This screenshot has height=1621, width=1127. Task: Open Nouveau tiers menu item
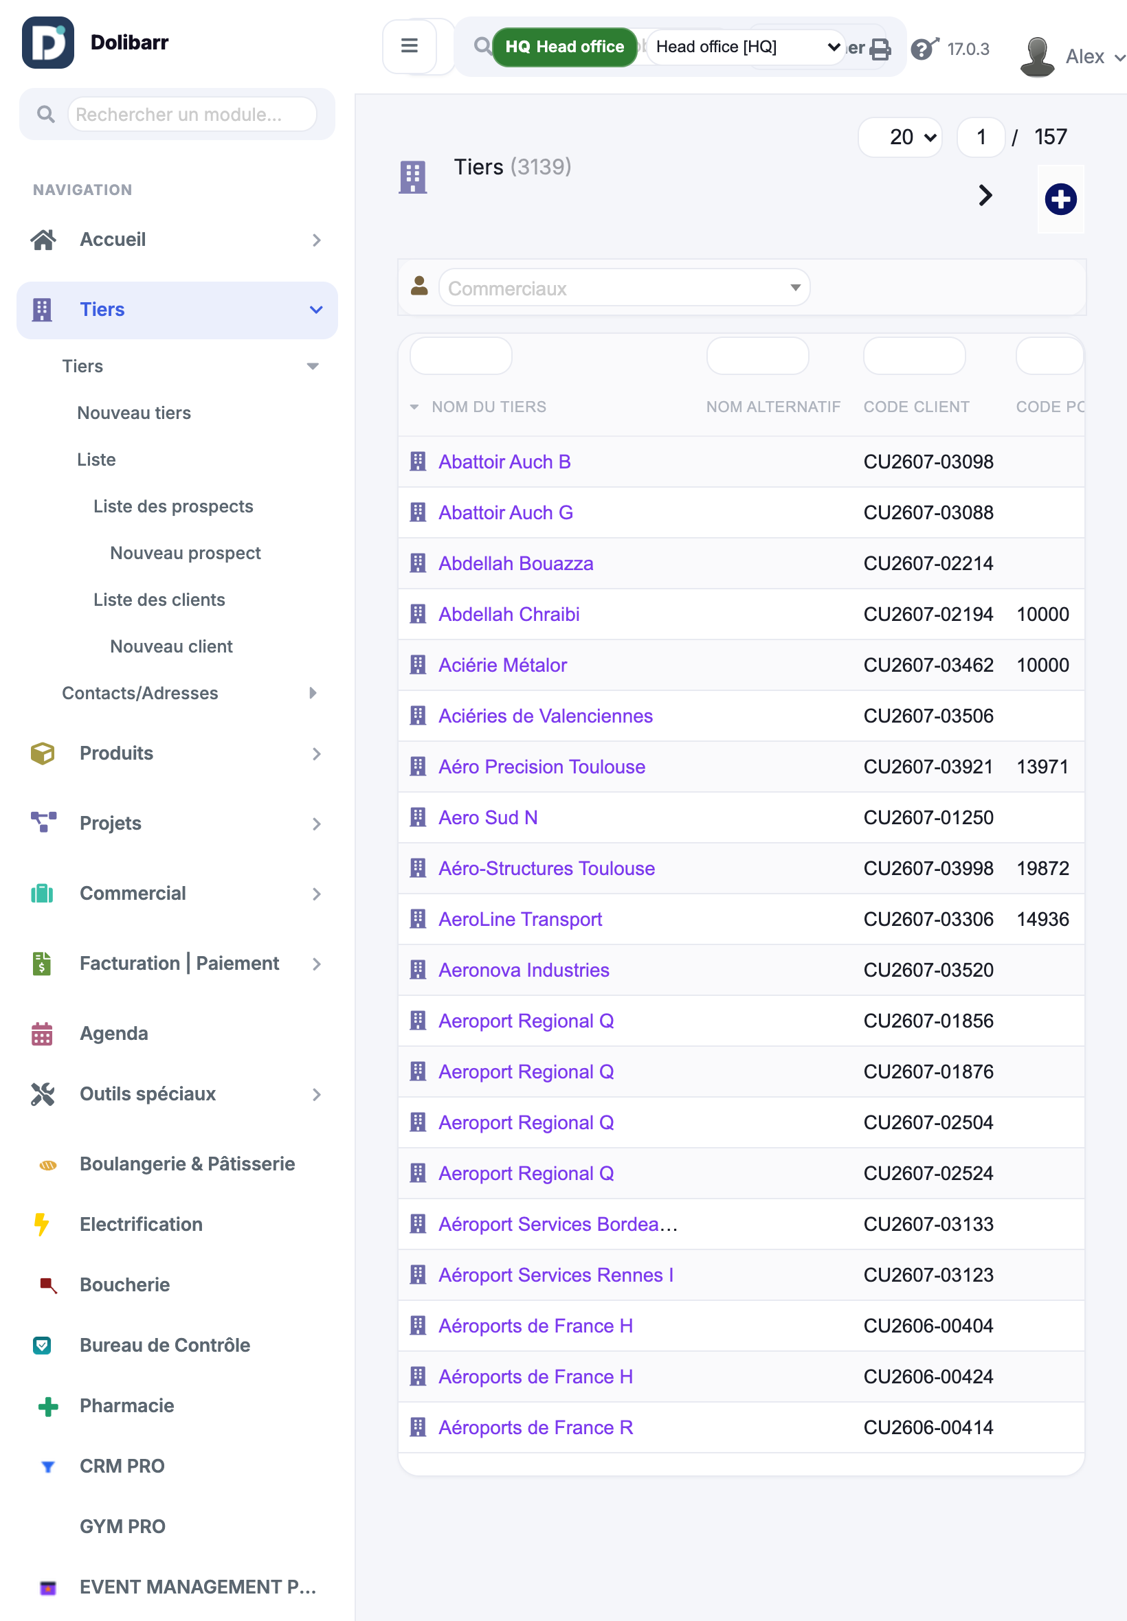click(134, 413)
